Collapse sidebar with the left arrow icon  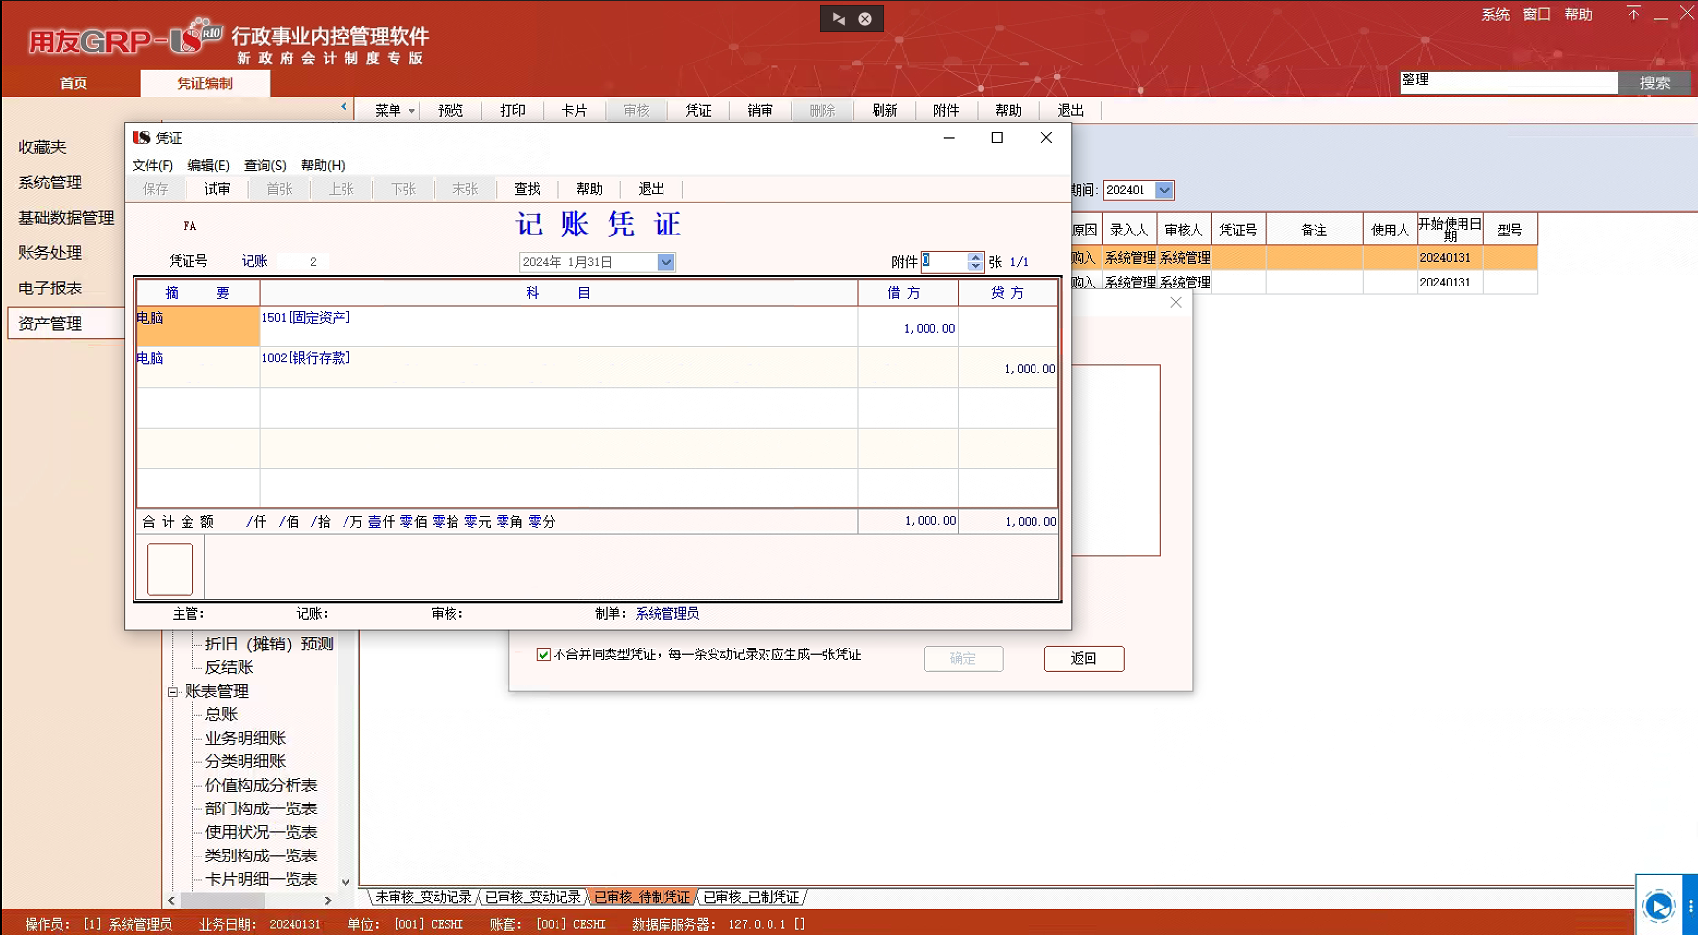pos(344,106)
